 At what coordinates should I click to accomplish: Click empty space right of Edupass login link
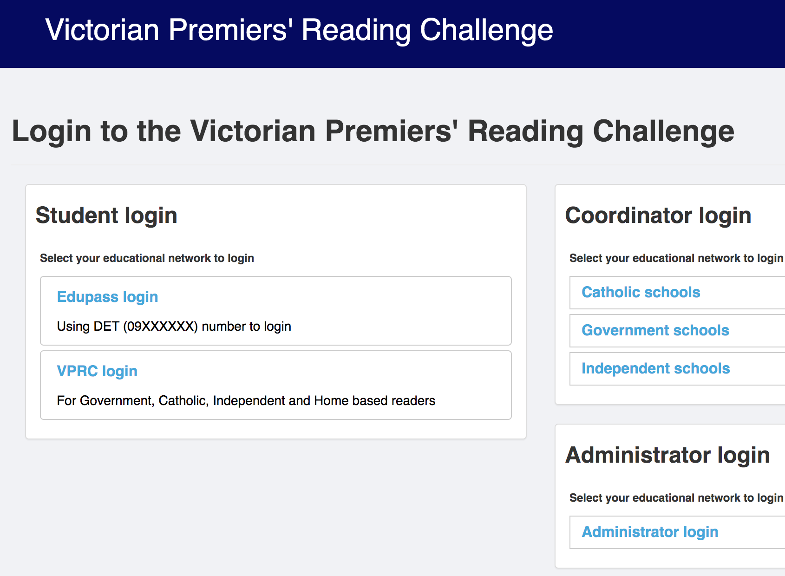(x=334, y=297)
